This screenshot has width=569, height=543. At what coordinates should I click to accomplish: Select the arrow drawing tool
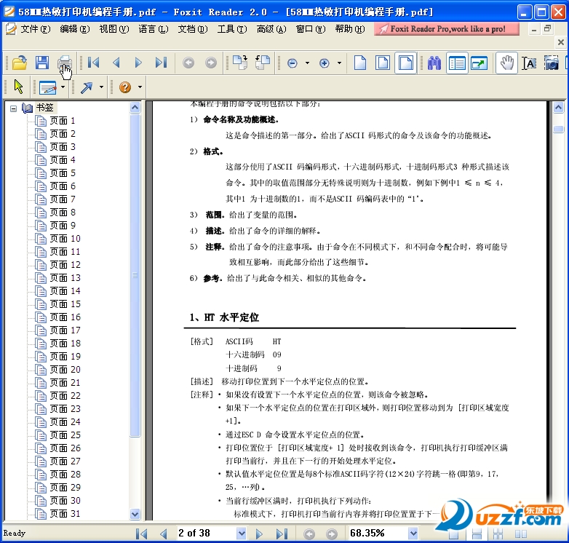pyautogui.click(x=87, y=87)
